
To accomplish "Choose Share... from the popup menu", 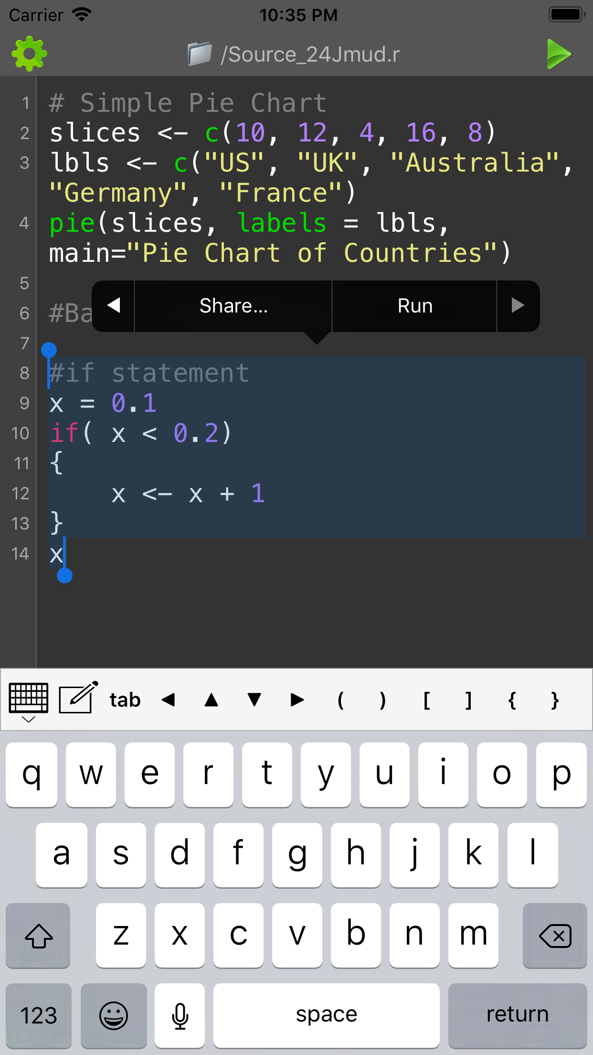I will [233, 306].
